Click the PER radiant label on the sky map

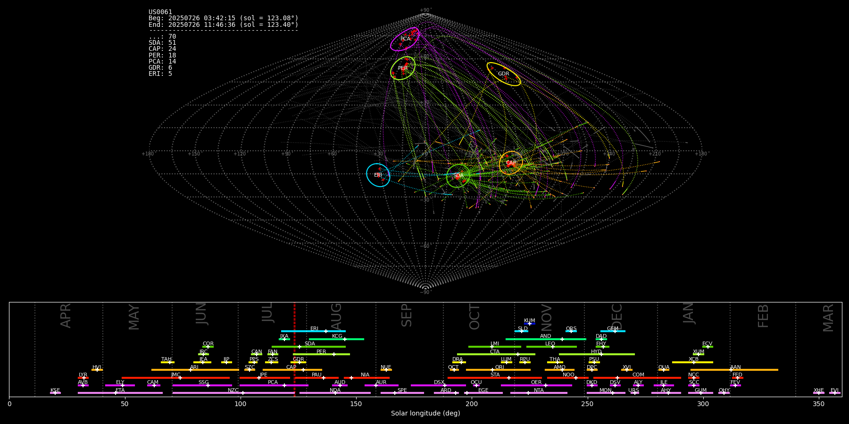(402, 68)
